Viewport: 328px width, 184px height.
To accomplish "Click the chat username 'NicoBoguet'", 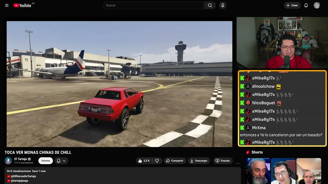I will (x=263, y=103).
